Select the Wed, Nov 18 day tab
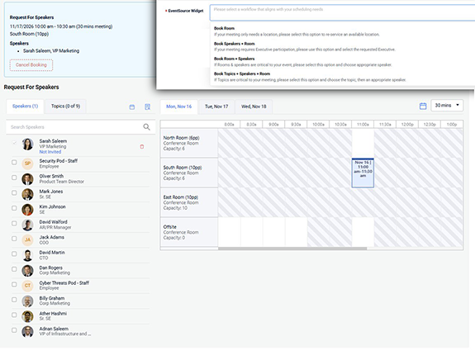The image size is (475, 351). click(254, 107)
